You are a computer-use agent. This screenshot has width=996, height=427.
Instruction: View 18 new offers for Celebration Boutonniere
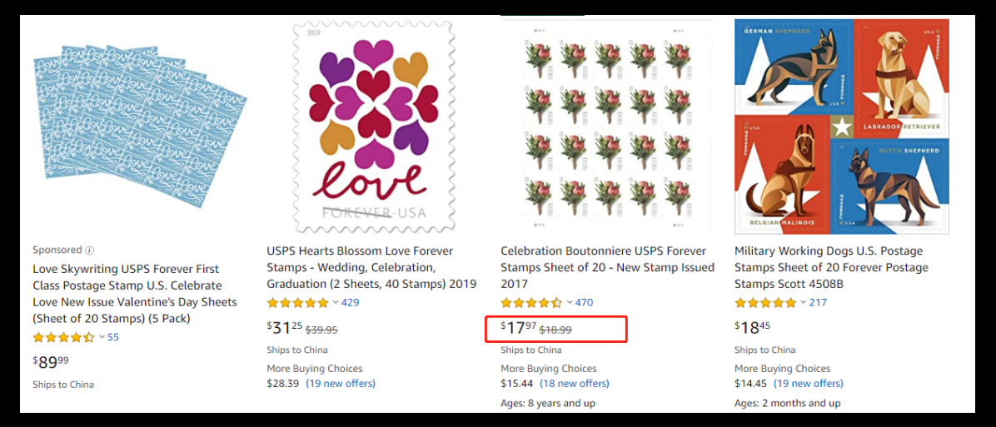(575, 384)
